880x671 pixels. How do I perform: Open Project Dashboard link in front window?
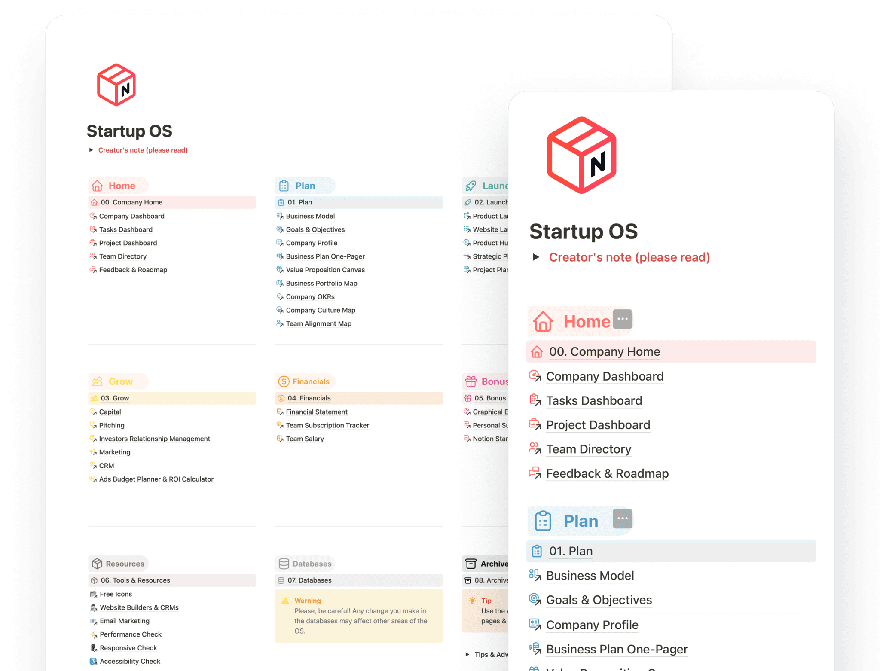pos(598,425)
